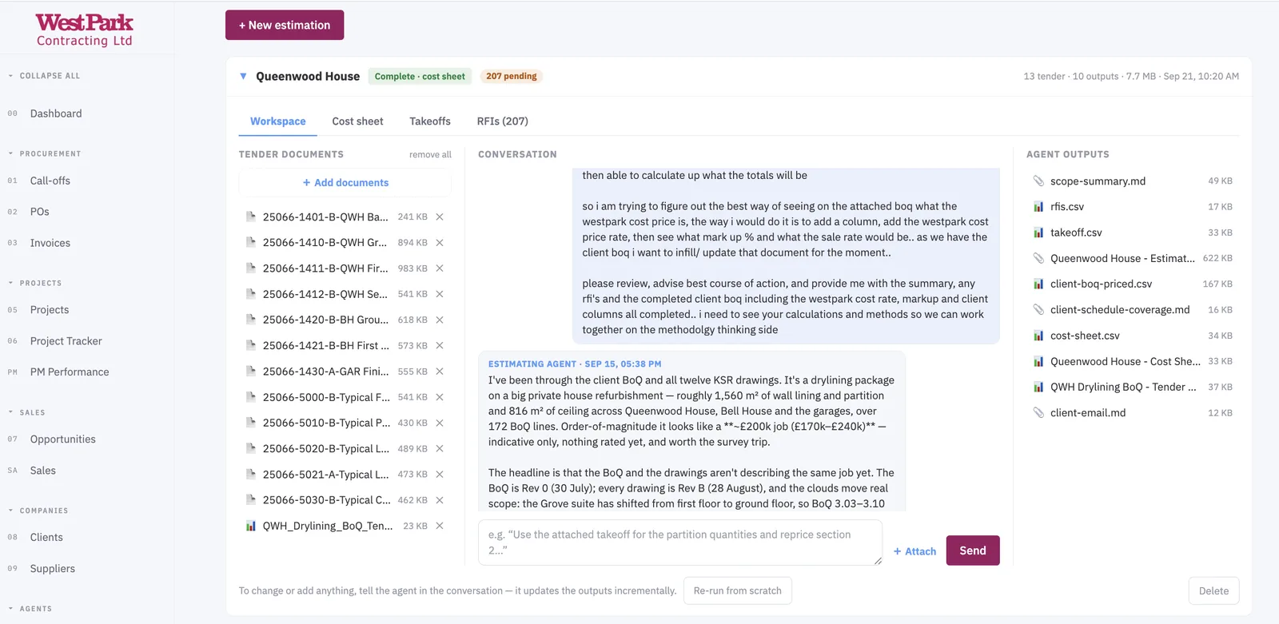The height and width of the screenshot is (624, 1279).
Task: Click chart icon beside rfis.csv
Action: click(1038, 207)
